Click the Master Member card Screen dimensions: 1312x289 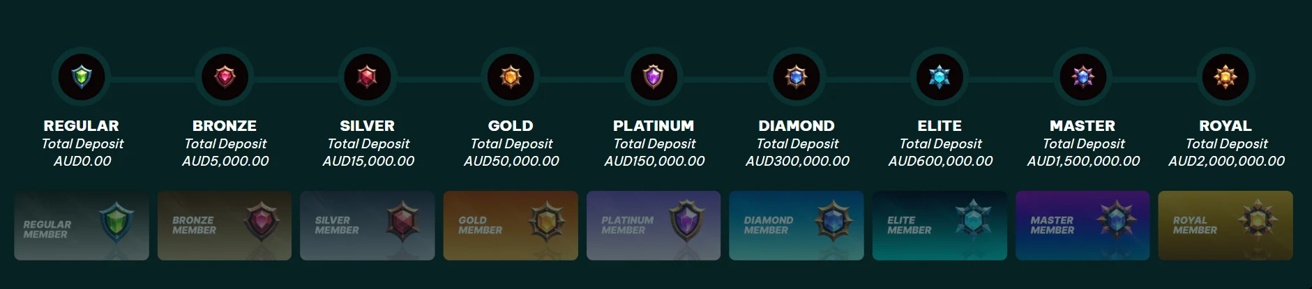[x=1083, y=226]
